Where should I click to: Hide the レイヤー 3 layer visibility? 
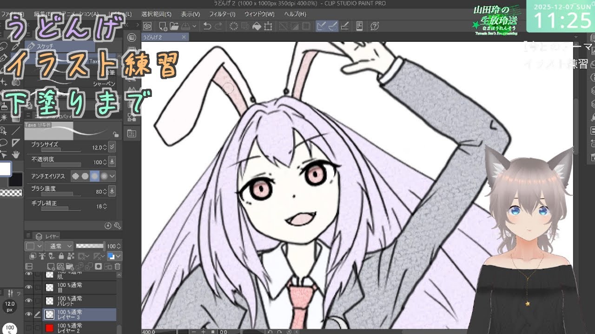29,314
